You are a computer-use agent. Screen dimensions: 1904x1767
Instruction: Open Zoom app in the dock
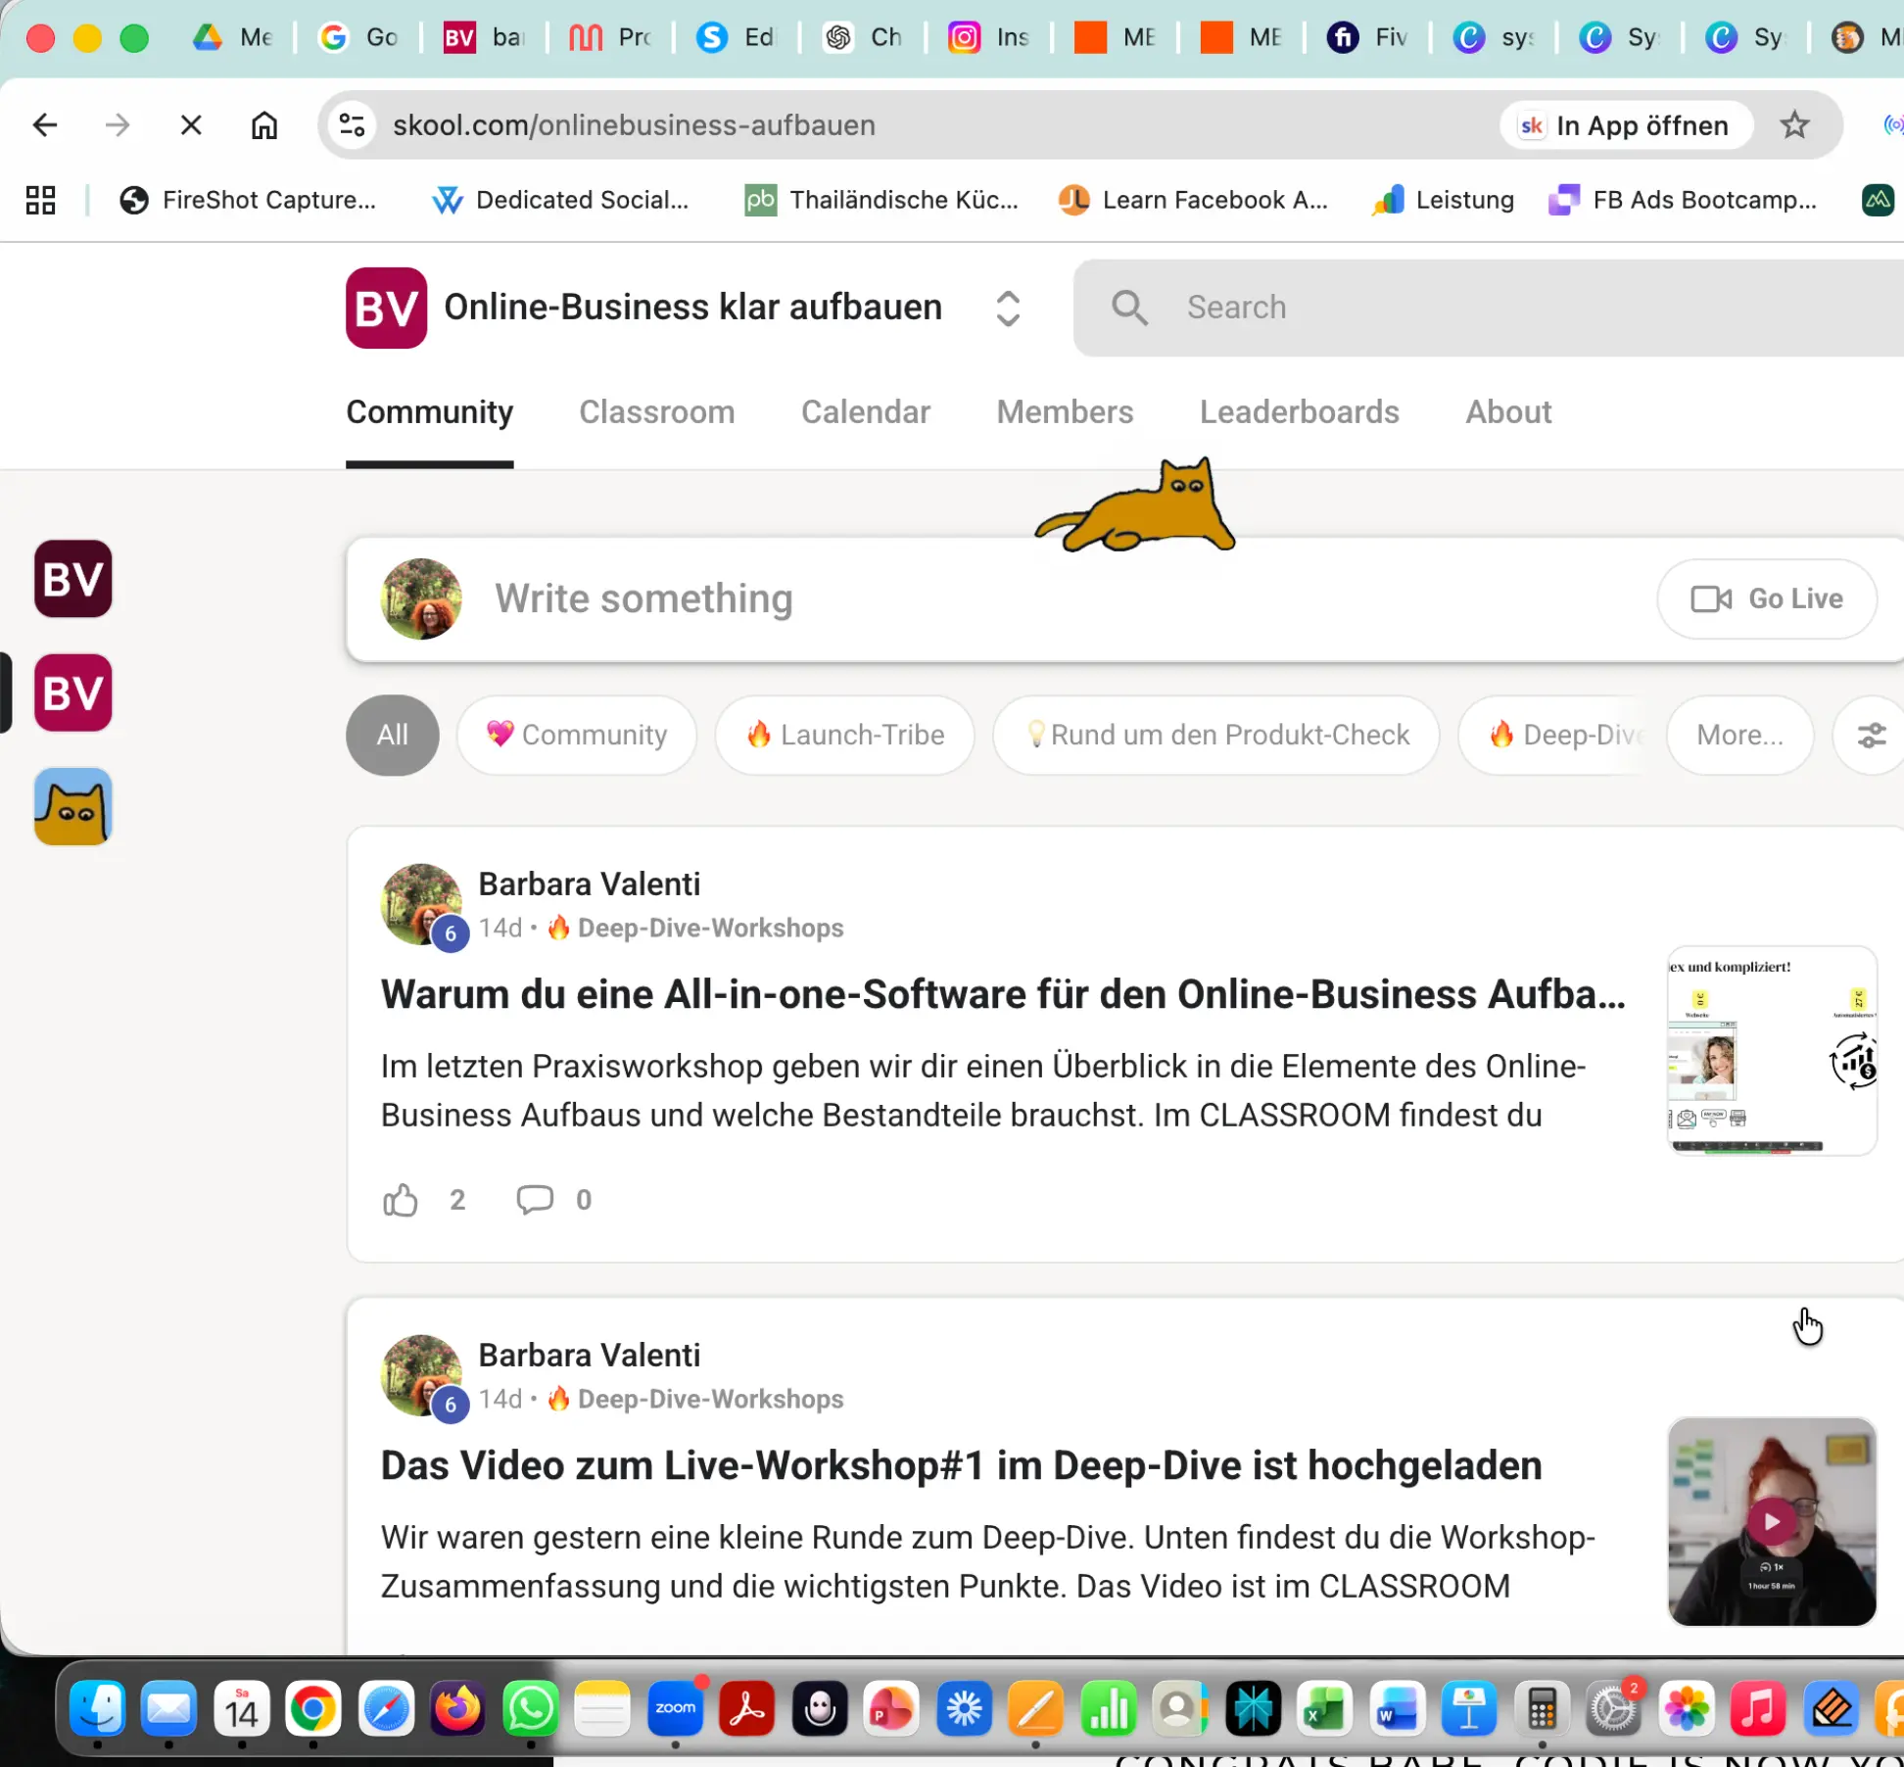(x=675, y=1708)
